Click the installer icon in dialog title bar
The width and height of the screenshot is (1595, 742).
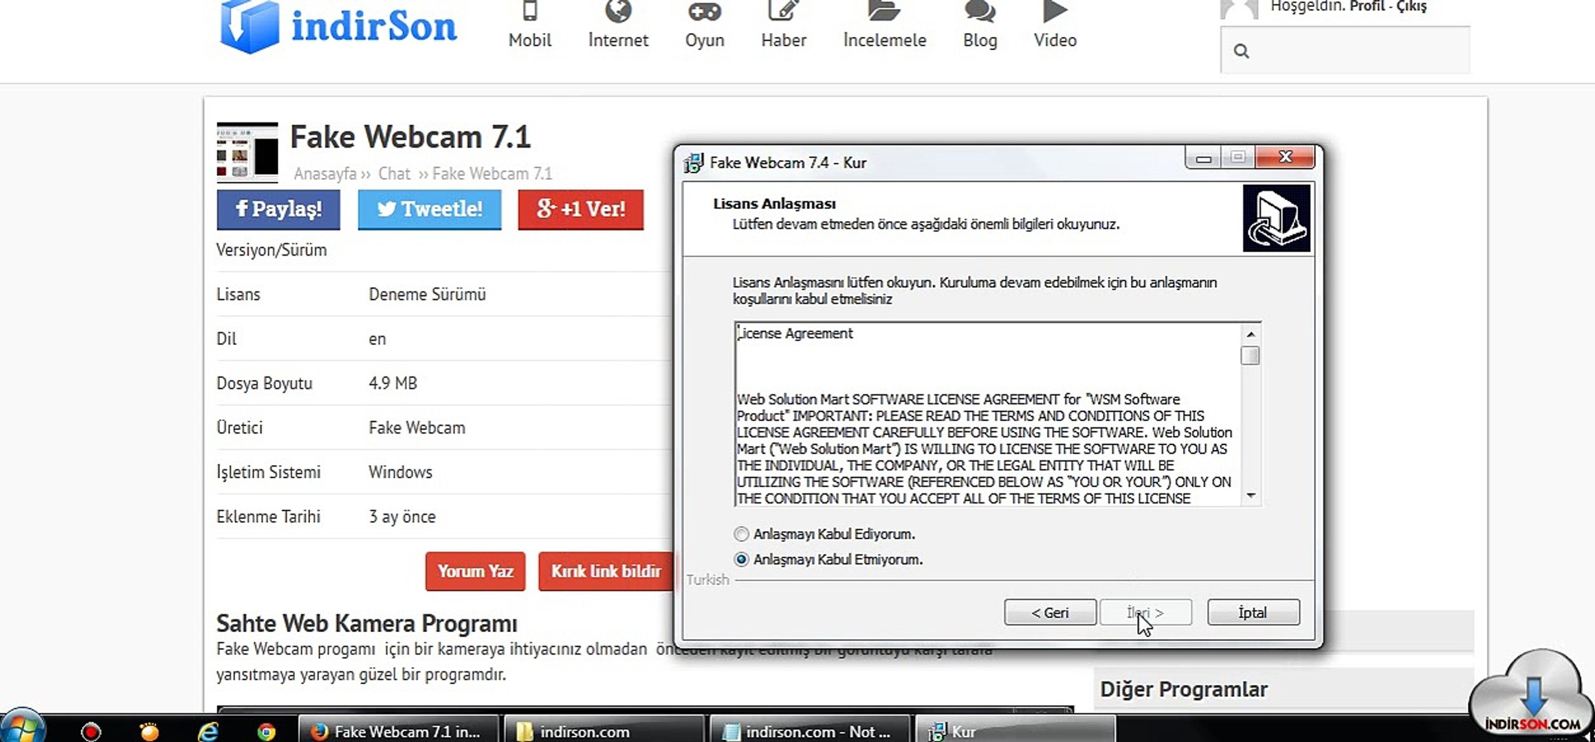(x=694, y=163)
